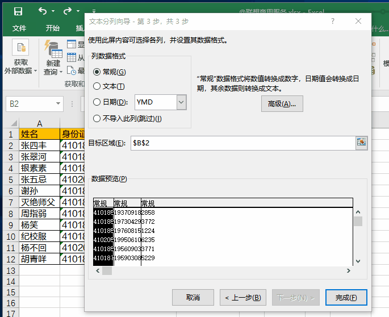Click preview scroll-right arrow
The width and height of the screenshot is (389, 317).
[x=349, y=270]
